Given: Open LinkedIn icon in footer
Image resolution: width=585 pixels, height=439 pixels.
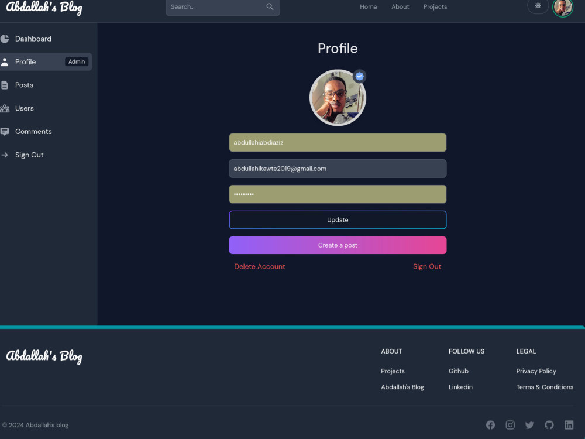Looking at the screenshot, I should (569, 425).
